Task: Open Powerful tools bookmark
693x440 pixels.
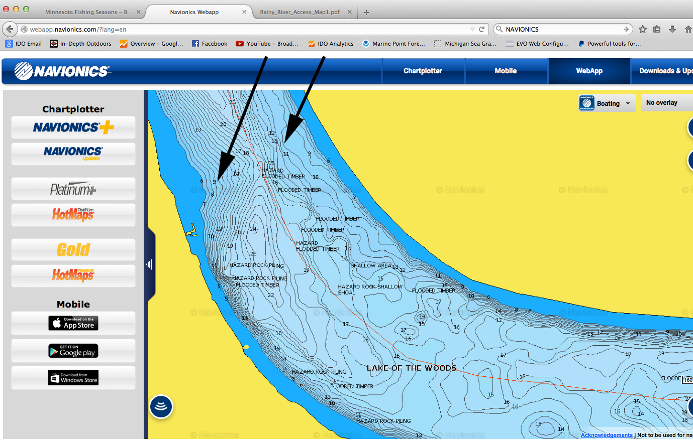Action: pos(609,44)
